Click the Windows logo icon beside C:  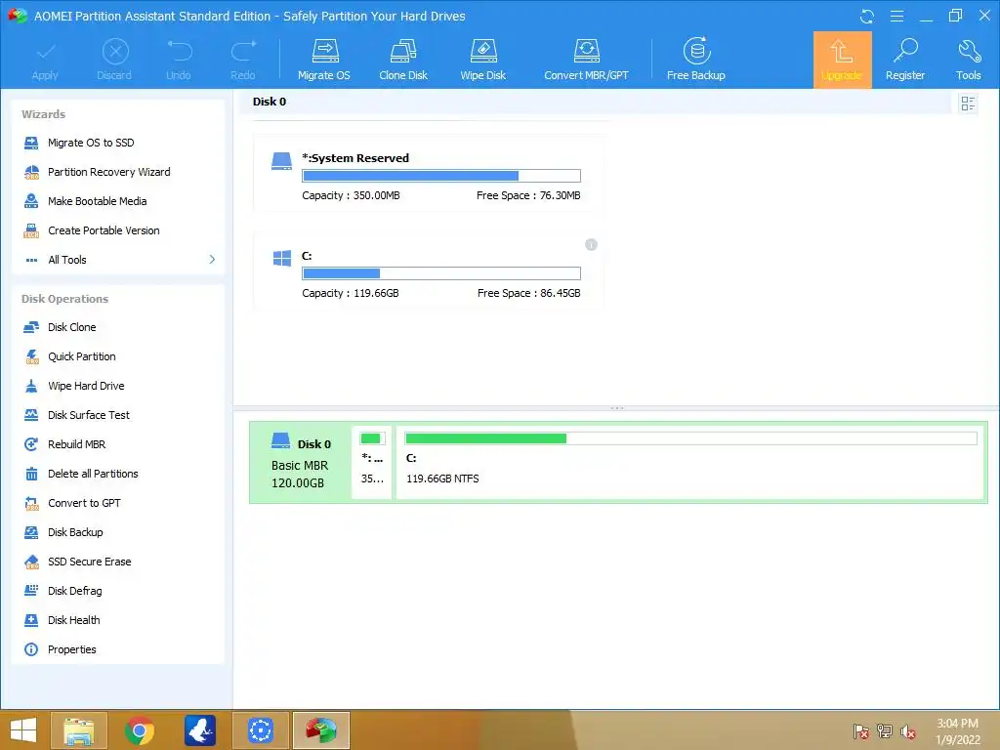coord(282,258)
